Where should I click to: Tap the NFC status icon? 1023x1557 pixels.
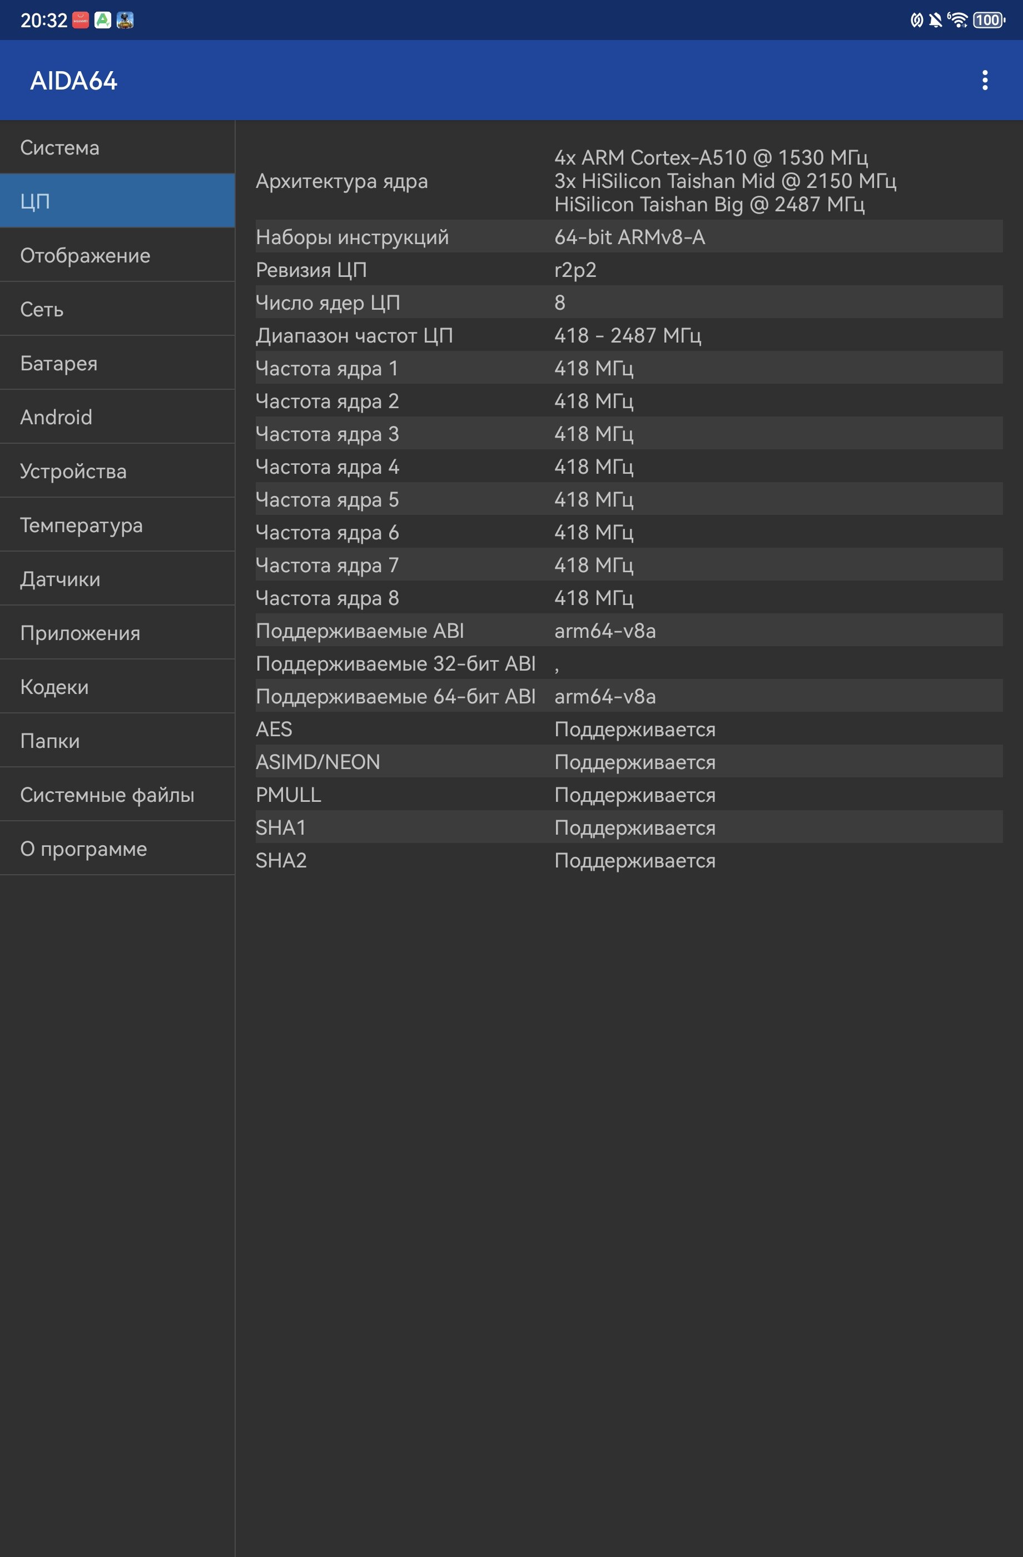(x=916, y=20)
